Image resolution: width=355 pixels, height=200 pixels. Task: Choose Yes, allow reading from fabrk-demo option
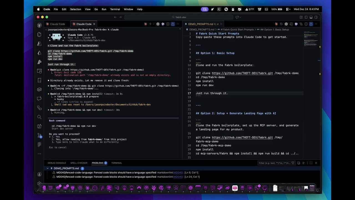click(x=89, y=139)
